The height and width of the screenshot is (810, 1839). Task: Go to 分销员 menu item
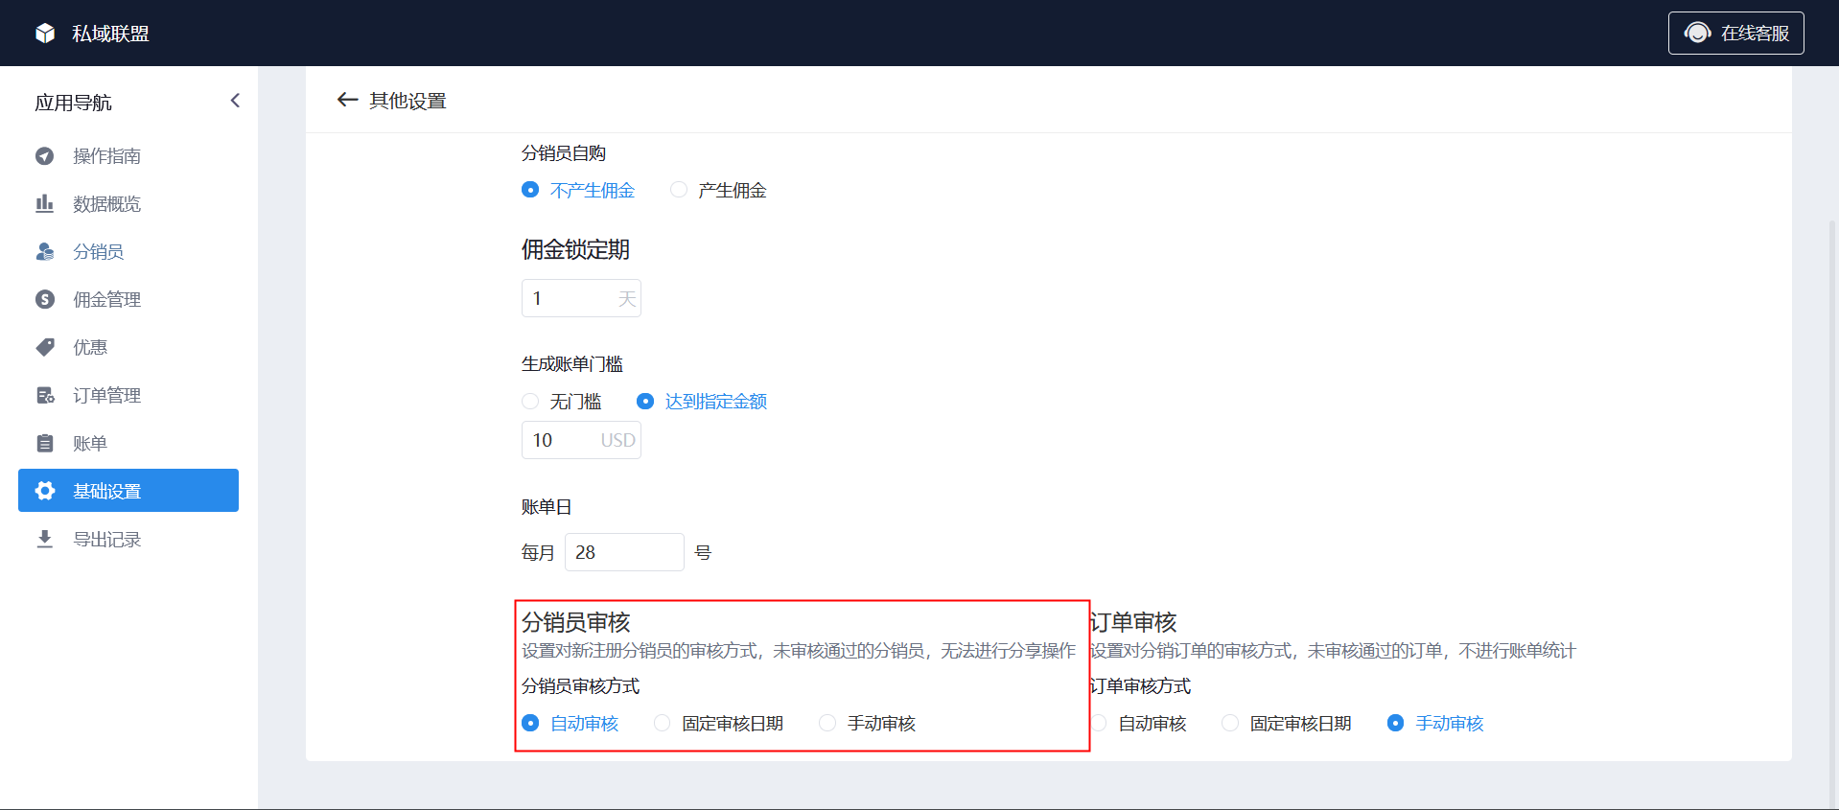[128, 251]
